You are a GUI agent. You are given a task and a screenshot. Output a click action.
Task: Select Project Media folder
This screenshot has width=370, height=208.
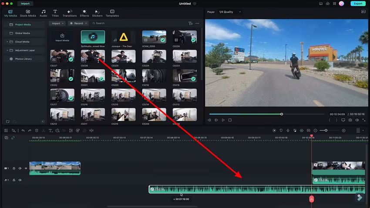tap(24, 24)
